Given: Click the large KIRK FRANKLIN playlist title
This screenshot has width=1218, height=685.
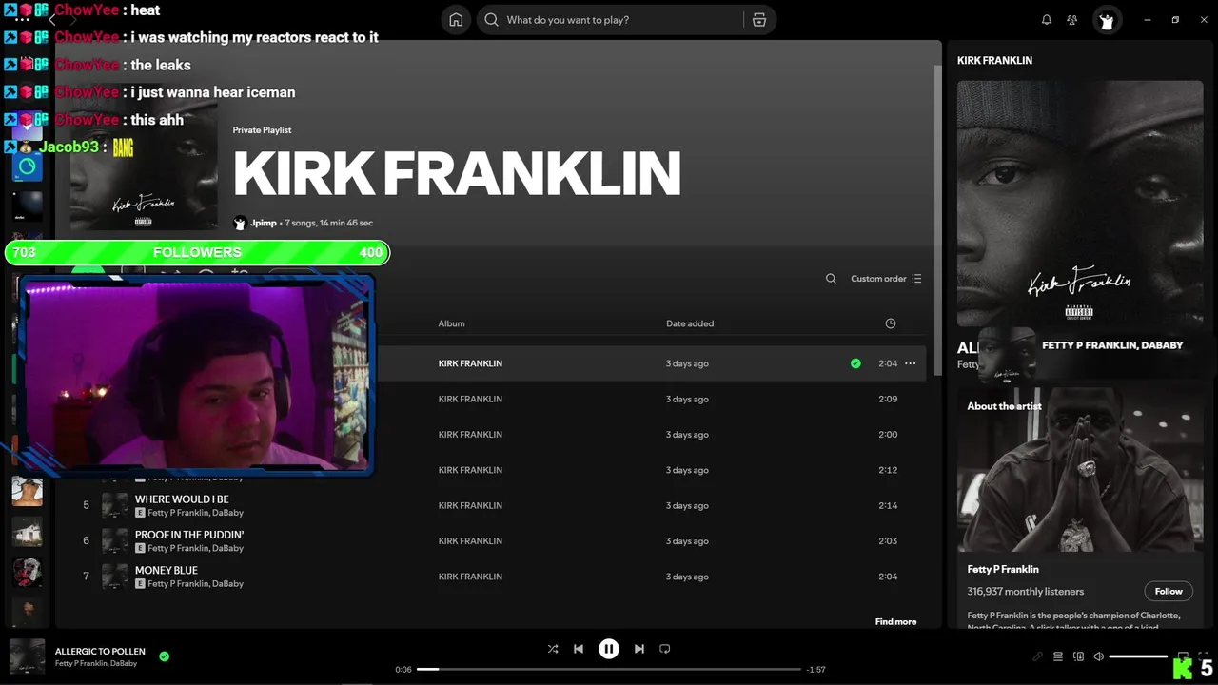Looking at the screenshot, I should (457, 173).
